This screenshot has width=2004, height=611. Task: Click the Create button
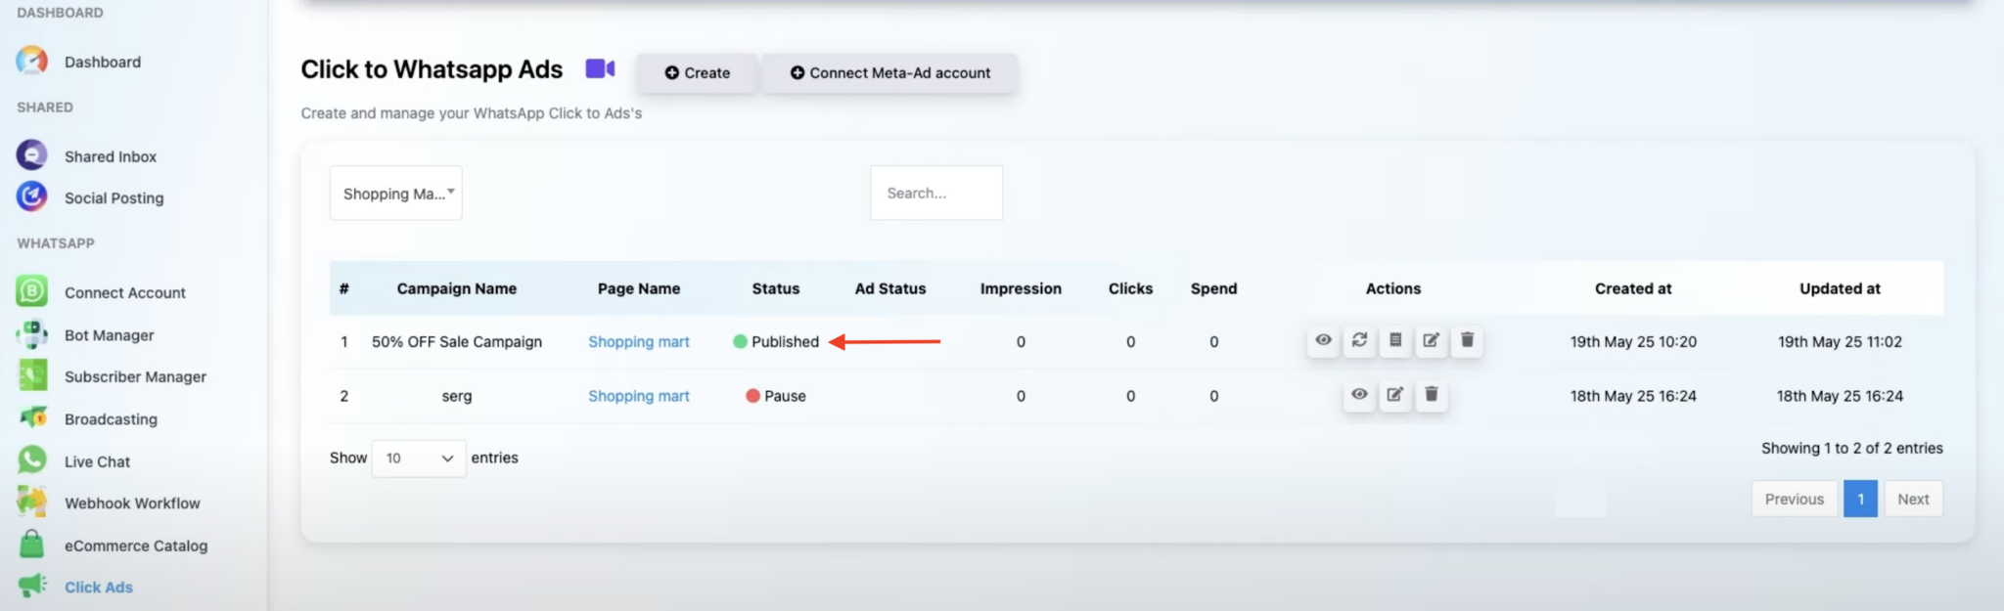pos(697,72)
